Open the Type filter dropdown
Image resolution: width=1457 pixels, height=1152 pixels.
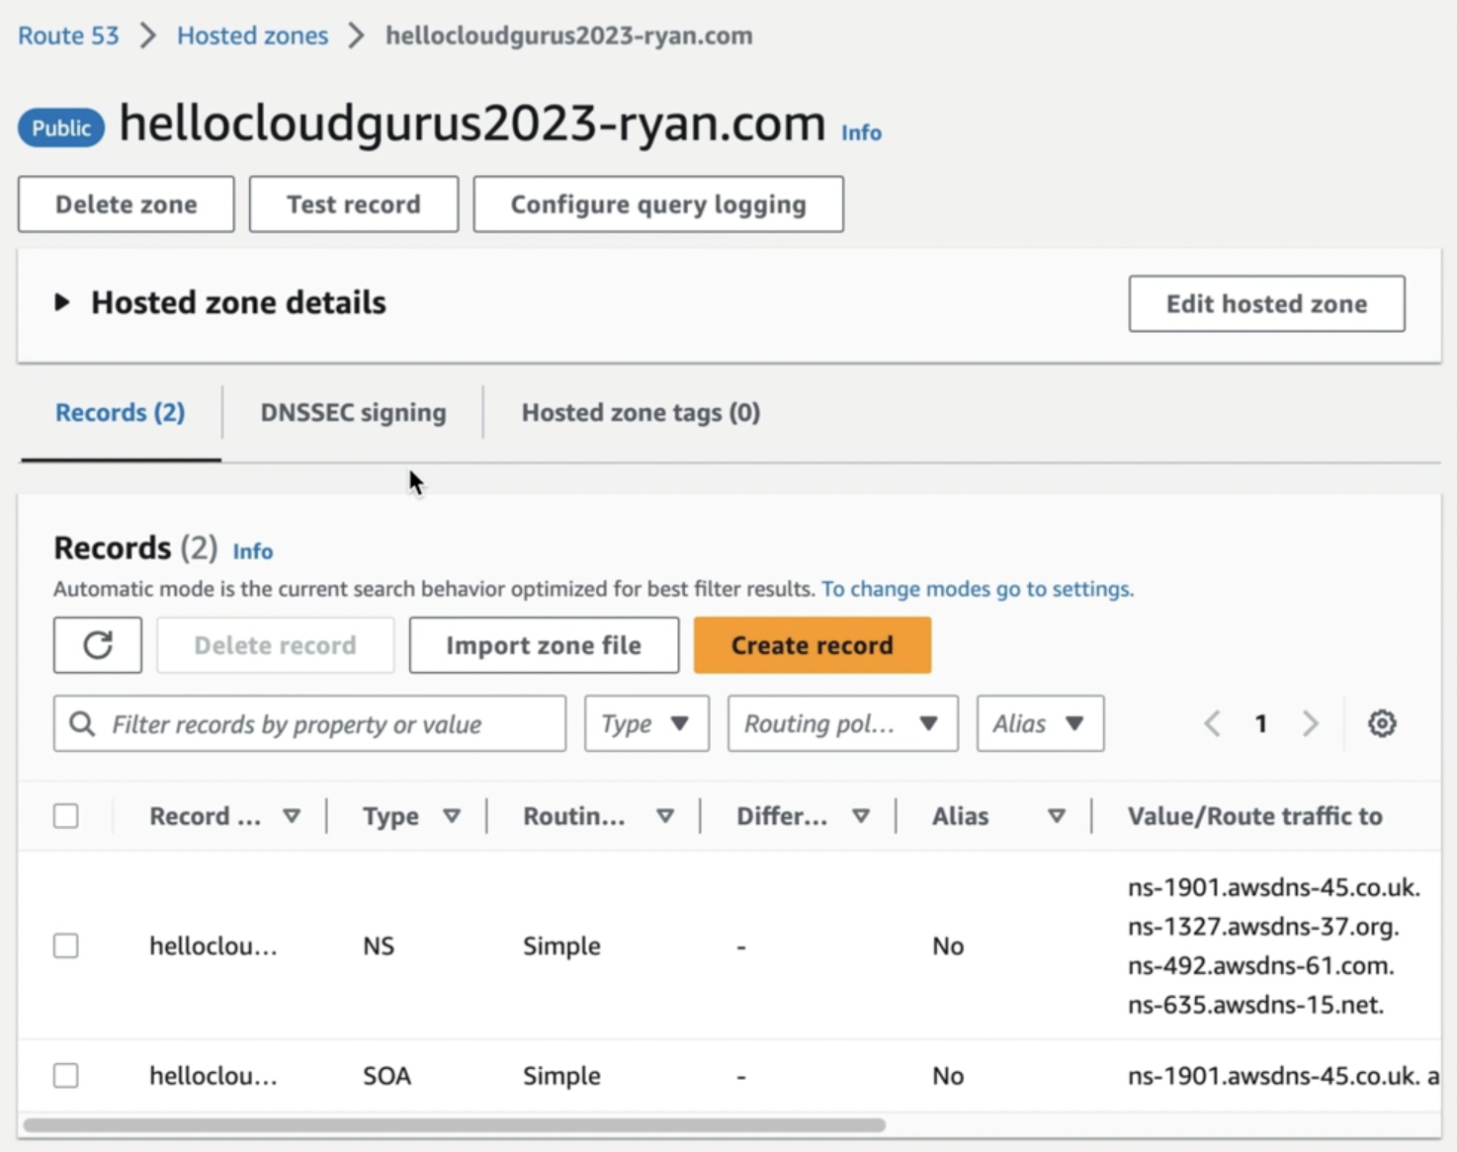646,723
